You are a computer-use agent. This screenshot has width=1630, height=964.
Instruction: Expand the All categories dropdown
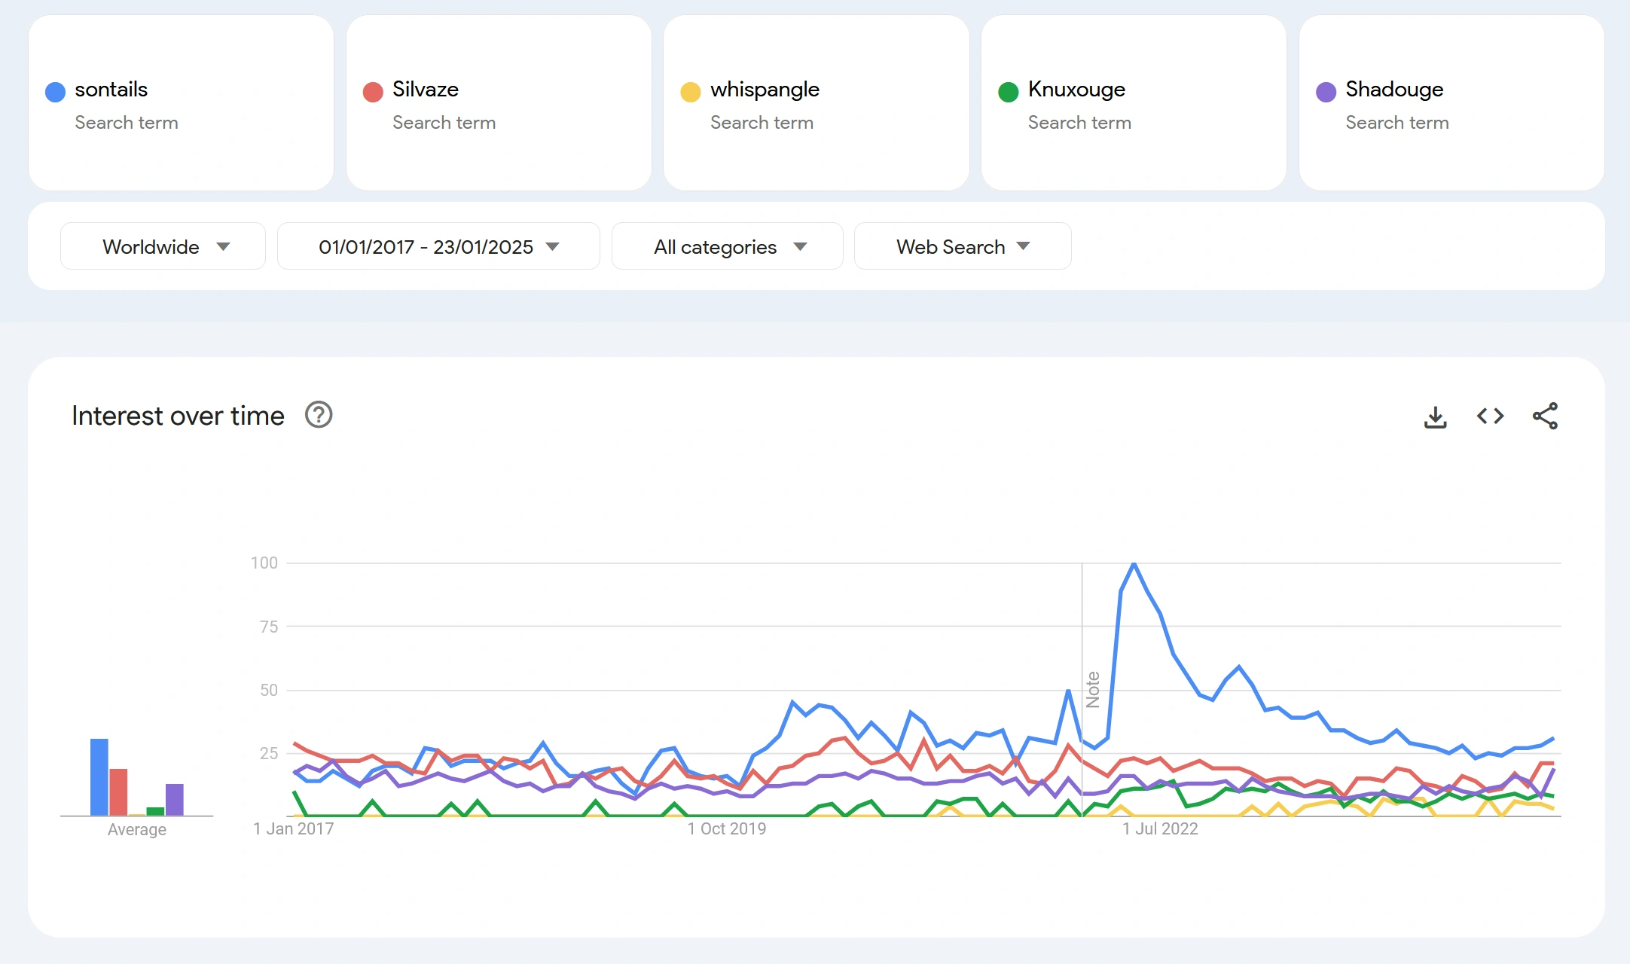[727, 246]
